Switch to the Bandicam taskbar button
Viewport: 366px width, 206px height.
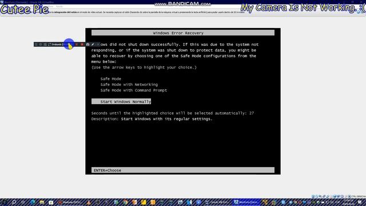pyautogui.click(x=70, y=202)
